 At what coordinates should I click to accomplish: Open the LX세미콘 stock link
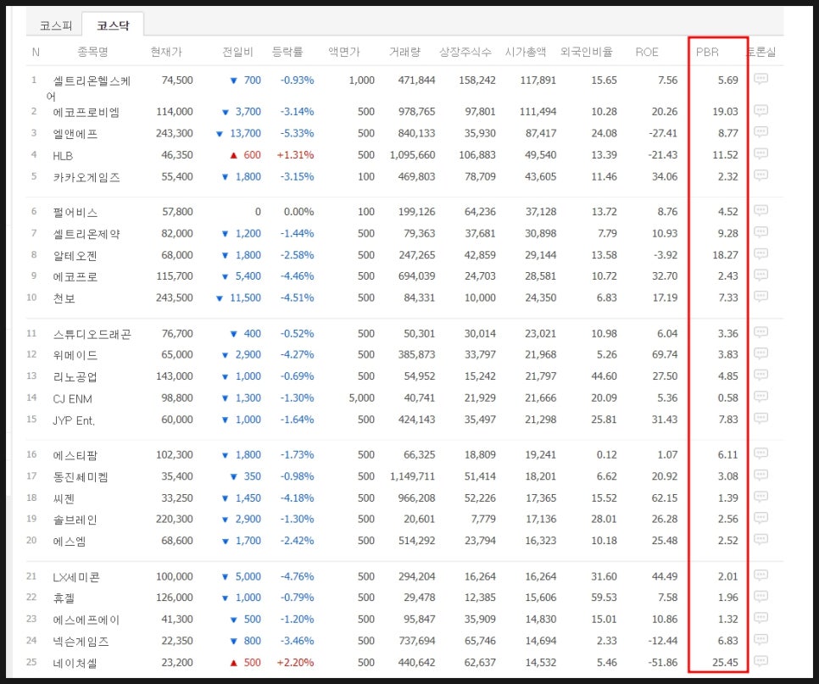point(76,577)
